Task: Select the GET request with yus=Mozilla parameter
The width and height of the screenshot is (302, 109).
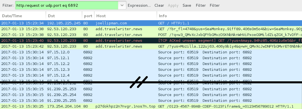Action: pos(151,46)
